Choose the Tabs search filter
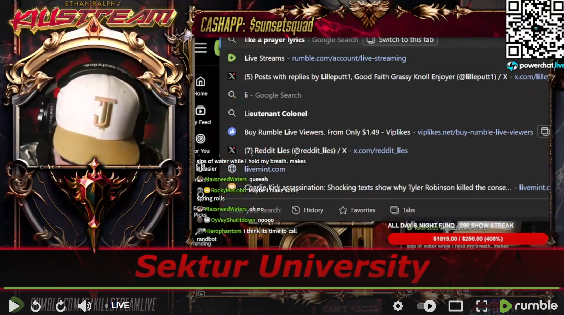564x315 pixels. coord(402,210)
